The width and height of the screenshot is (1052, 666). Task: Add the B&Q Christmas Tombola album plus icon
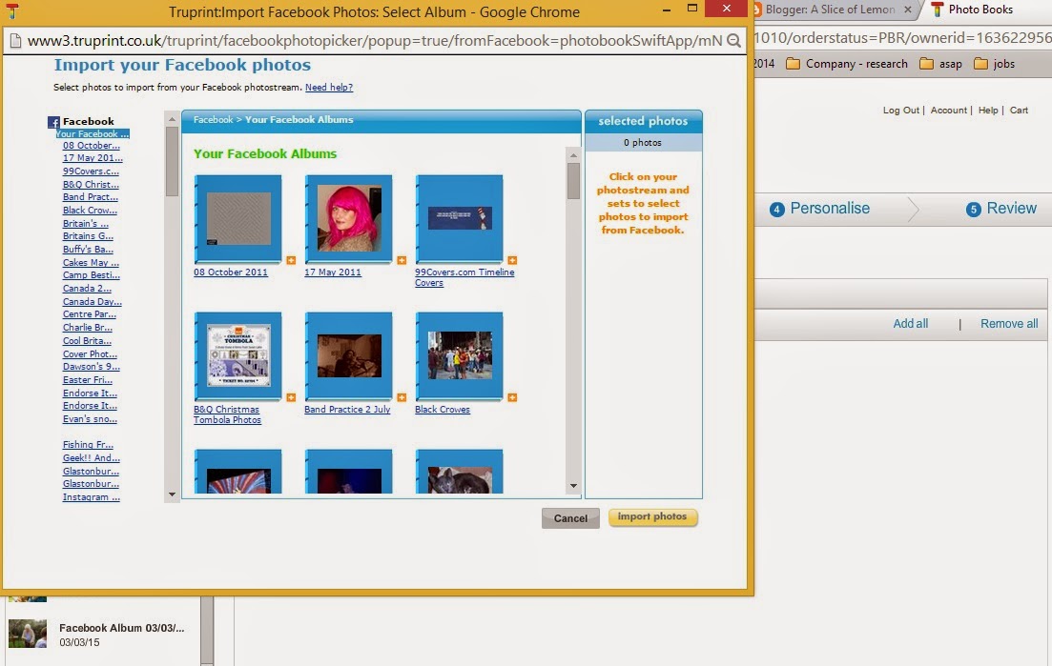291,398
